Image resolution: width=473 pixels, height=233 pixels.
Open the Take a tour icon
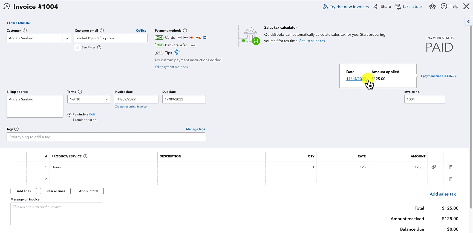pos(398,7)
